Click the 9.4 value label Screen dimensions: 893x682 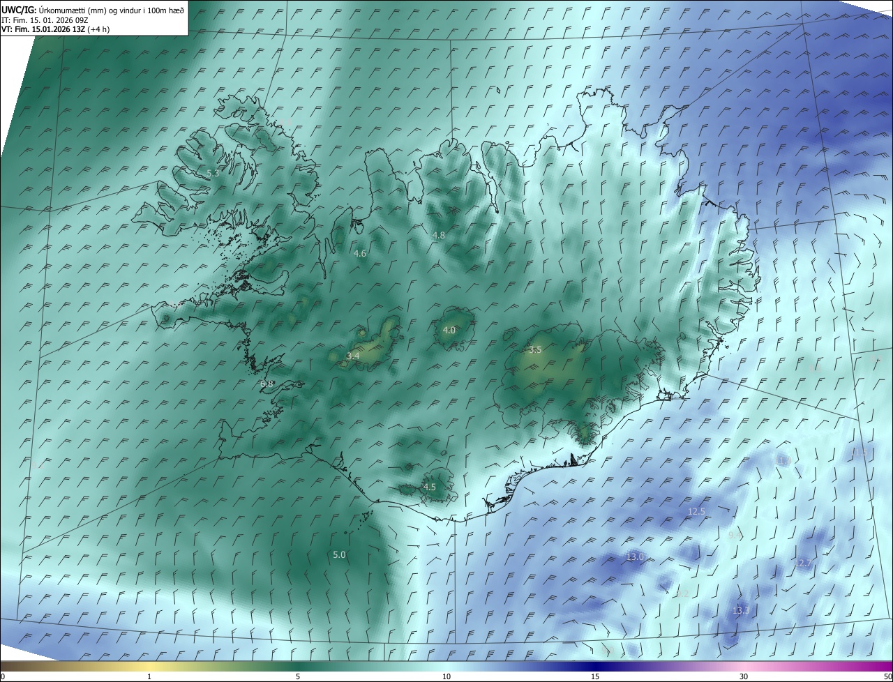[x=735, y=536]
